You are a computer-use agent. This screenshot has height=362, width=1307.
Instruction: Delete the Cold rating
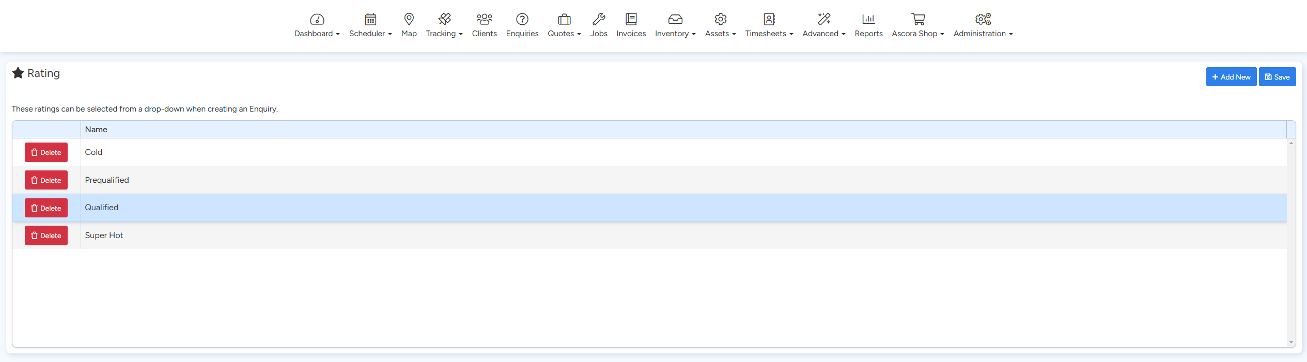coord(46,152)
